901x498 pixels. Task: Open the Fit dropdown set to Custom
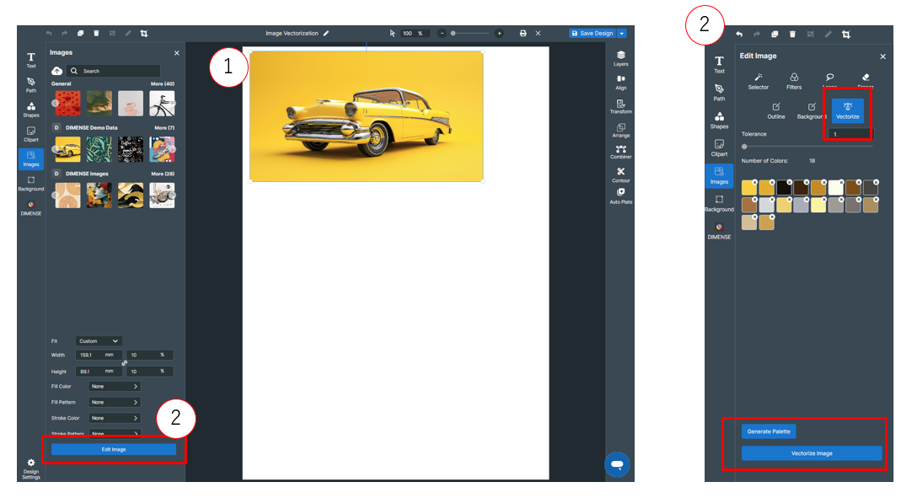(x=99, y=341)
